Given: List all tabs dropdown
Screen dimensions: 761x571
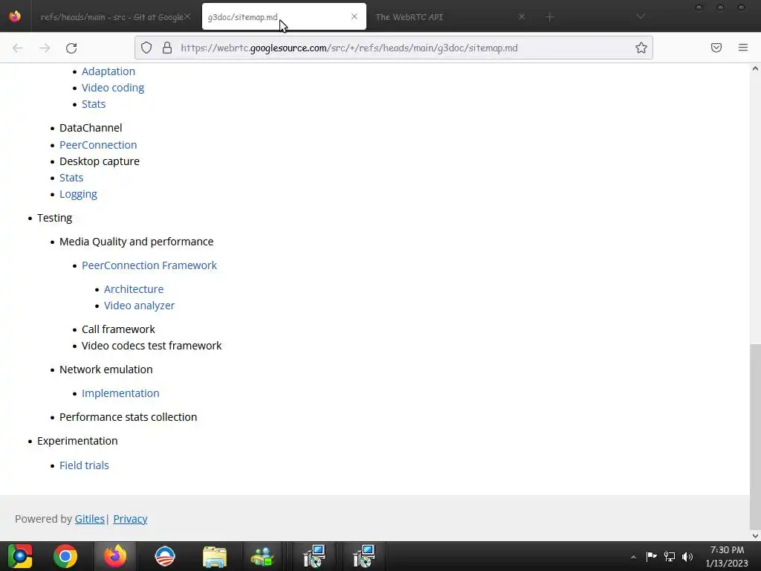Looking at the screenshot, I should pyautogui.click(x=641, y=16).
